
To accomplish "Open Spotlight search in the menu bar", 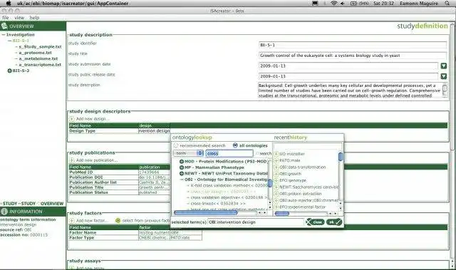I will click(x=447, y=3).
